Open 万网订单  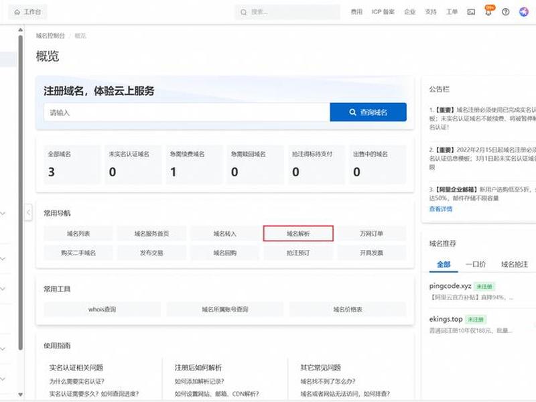click(372, 233)
